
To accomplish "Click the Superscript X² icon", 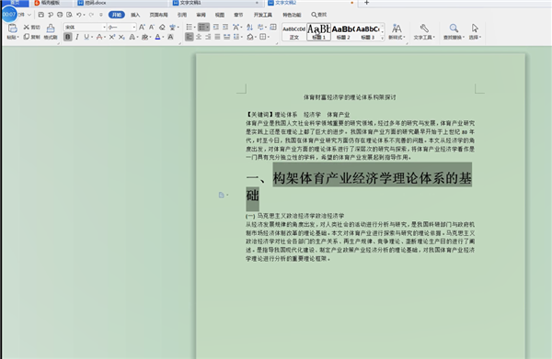I will point(112,37).
